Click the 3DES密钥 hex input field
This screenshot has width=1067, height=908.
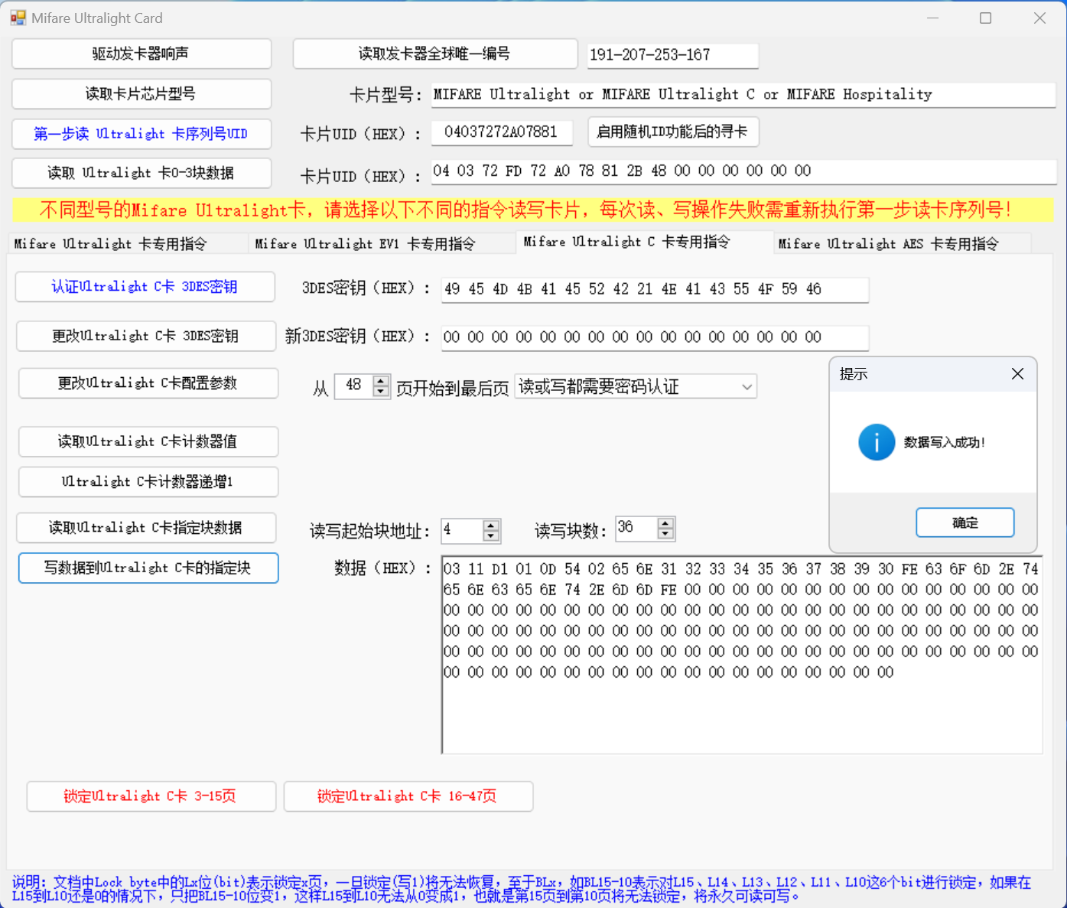tap(654, 289)
